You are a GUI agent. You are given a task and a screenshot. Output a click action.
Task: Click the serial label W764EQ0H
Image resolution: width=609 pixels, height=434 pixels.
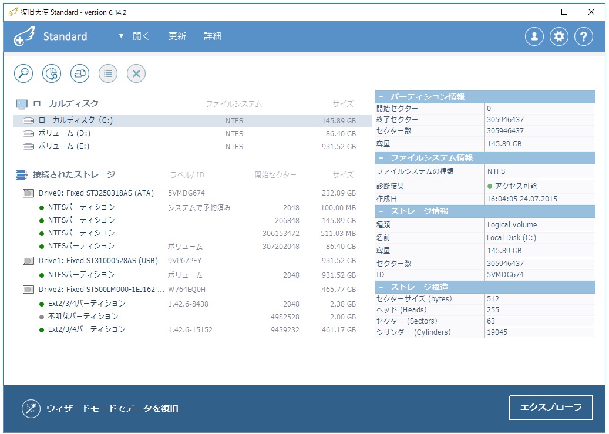[187, 290]
